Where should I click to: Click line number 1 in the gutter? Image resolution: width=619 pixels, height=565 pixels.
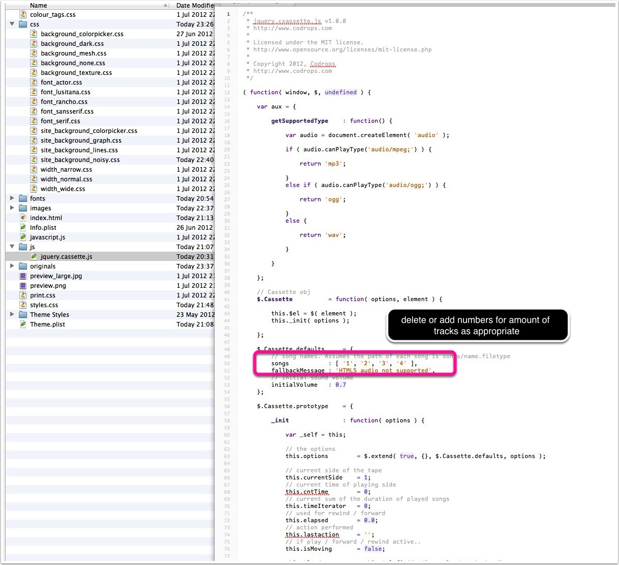tap(228, 14)
